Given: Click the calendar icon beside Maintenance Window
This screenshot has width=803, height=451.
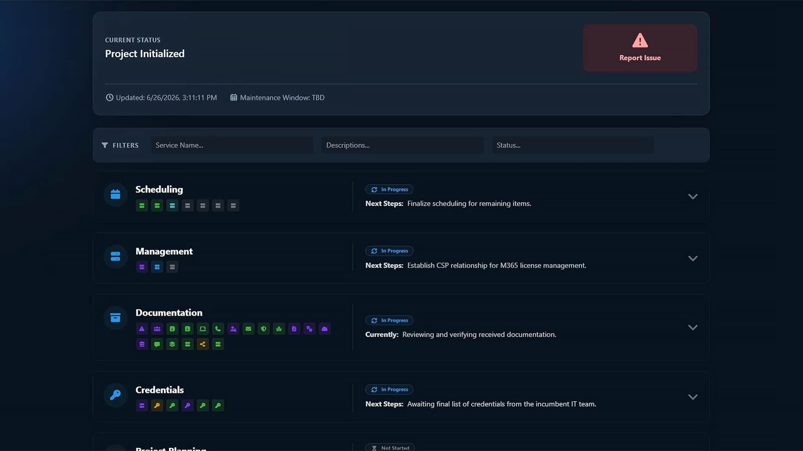Looking at the screenshot, I should tap(233, 97).
